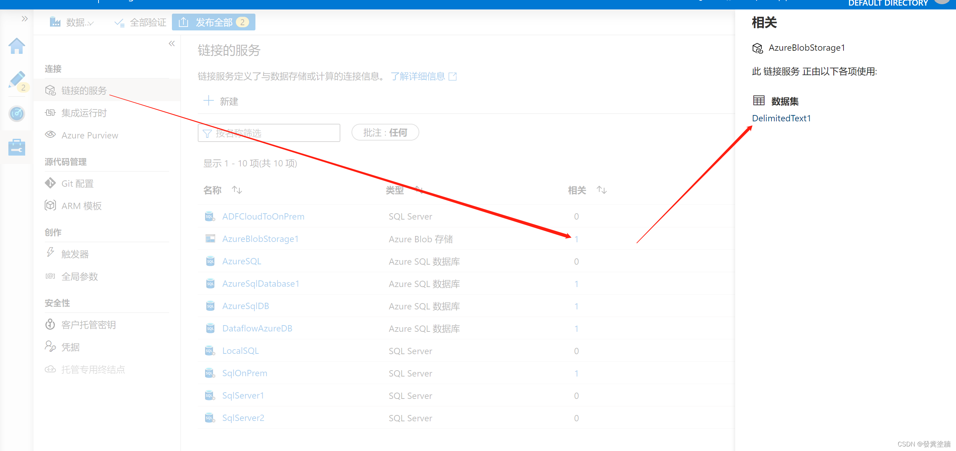Sort the list by Related column arrows
The height and width of the screenshot is (451, 956).
pos(601,191)
